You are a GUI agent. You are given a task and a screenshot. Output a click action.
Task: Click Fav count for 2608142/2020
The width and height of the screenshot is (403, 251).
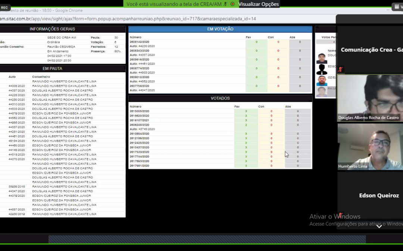click(x=256, y=42)
